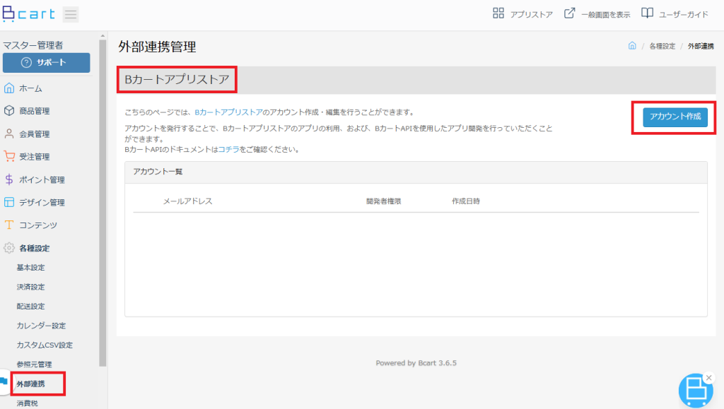Image resolution: width=724 pixels, height=409 pixels.
Task: Select 基本設定 submenu item
Action: click(x=30, y=268)
